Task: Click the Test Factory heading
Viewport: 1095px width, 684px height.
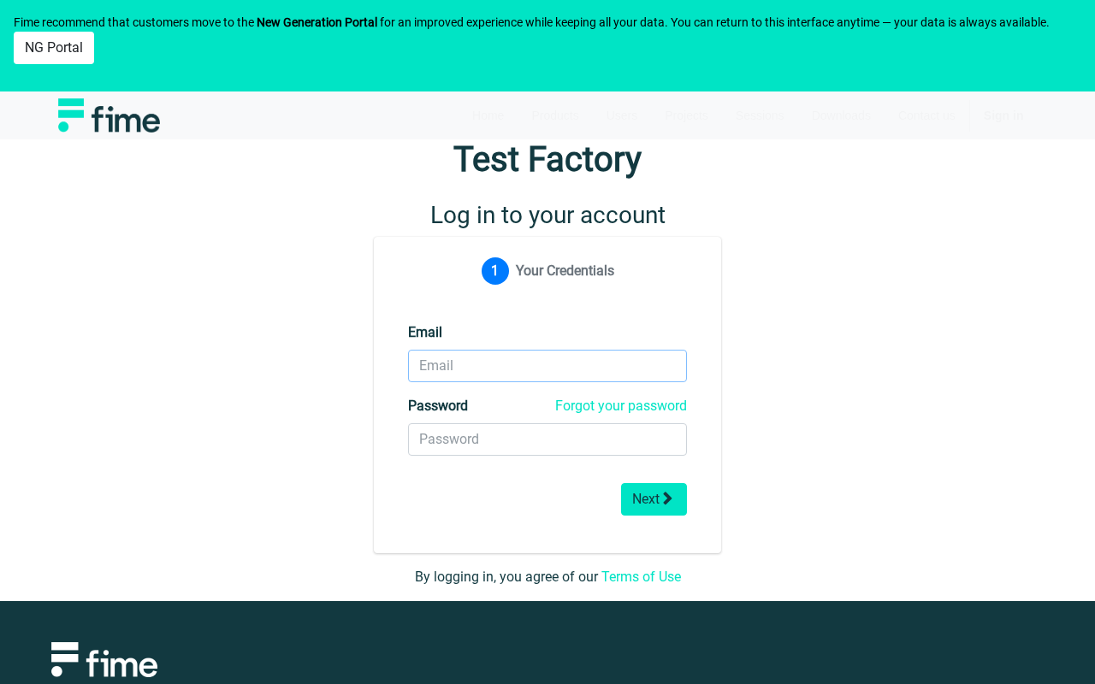Action: (547, 160)
